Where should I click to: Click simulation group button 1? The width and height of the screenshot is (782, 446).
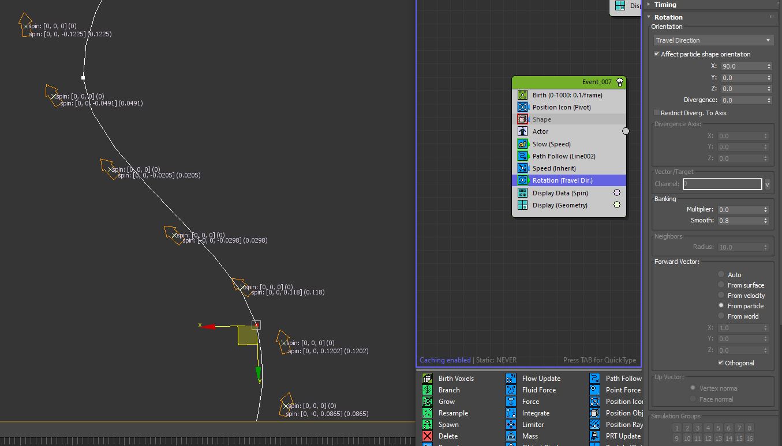point(676,428)
